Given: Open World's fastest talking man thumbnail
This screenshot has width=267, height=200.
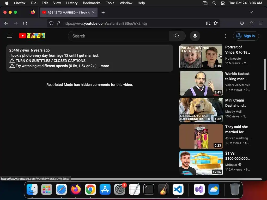Looking at the screenshot, I should click(201, 83).
